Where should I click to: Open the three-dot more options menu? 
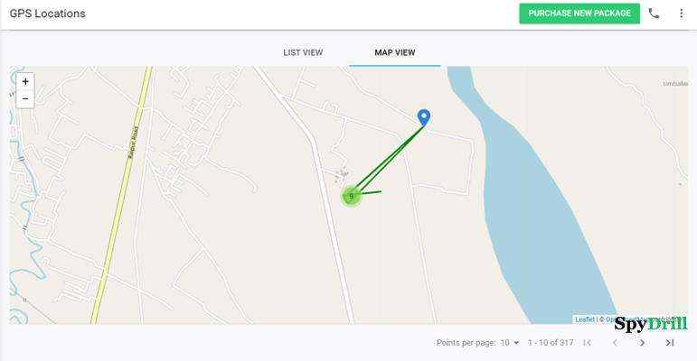click(x=681, y=14)
